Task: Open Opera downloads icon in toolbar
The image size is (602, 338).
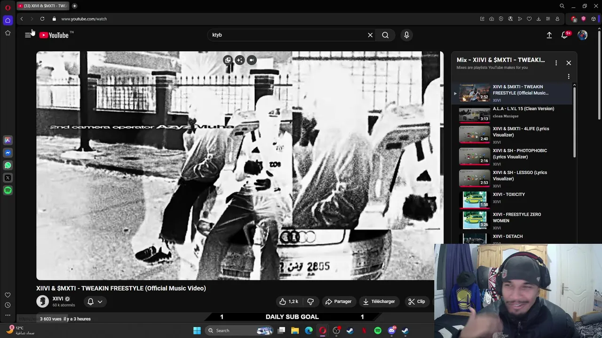Action: pyautogui.click(x=539, y=19)
